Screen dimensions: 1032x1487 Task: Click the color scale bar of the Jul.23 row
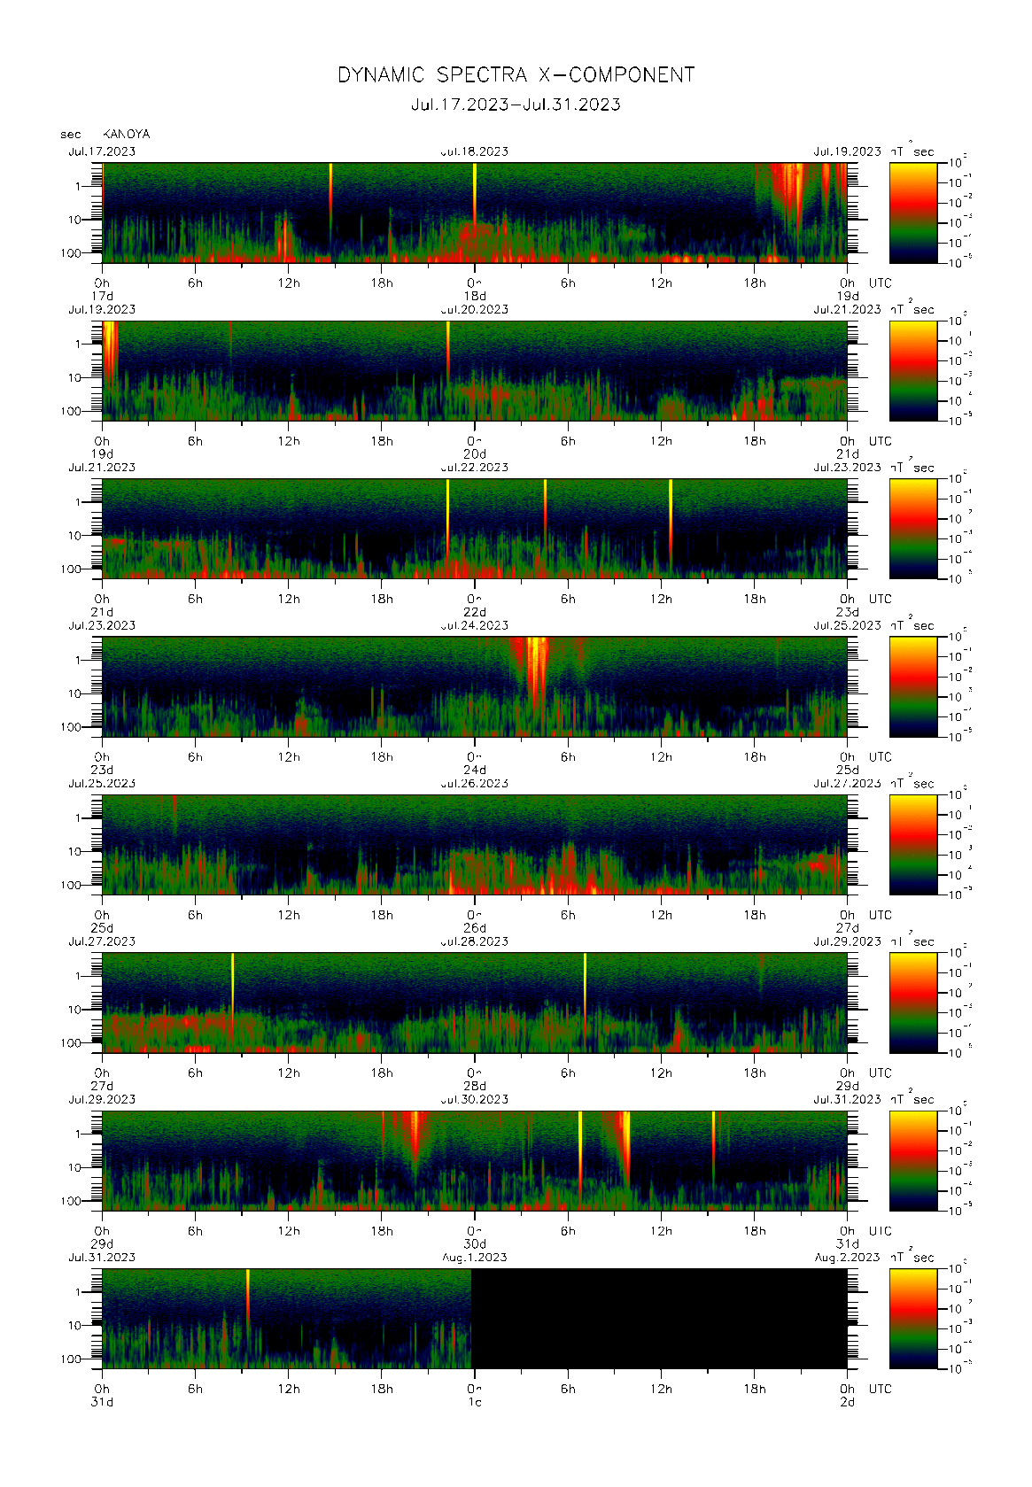[x=913, y=686]
